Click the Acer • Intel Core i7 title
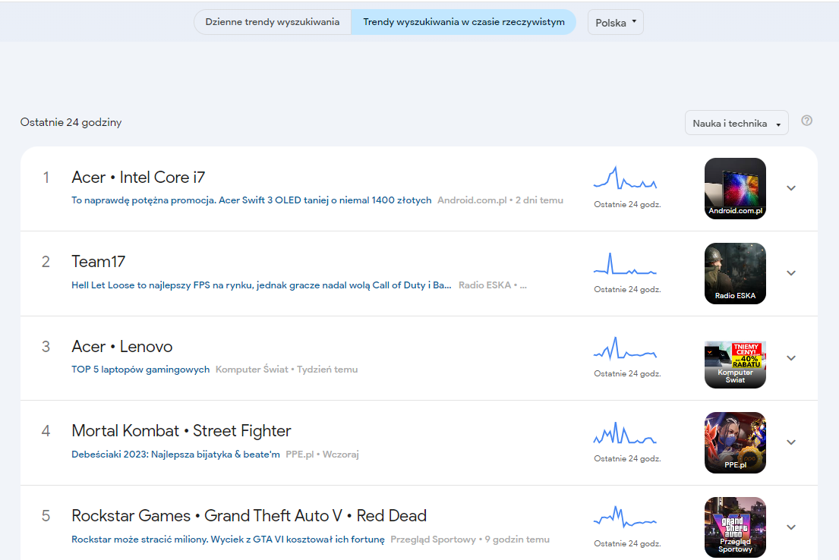This screenshot has height=560, width=839. [x=139, y=177]
